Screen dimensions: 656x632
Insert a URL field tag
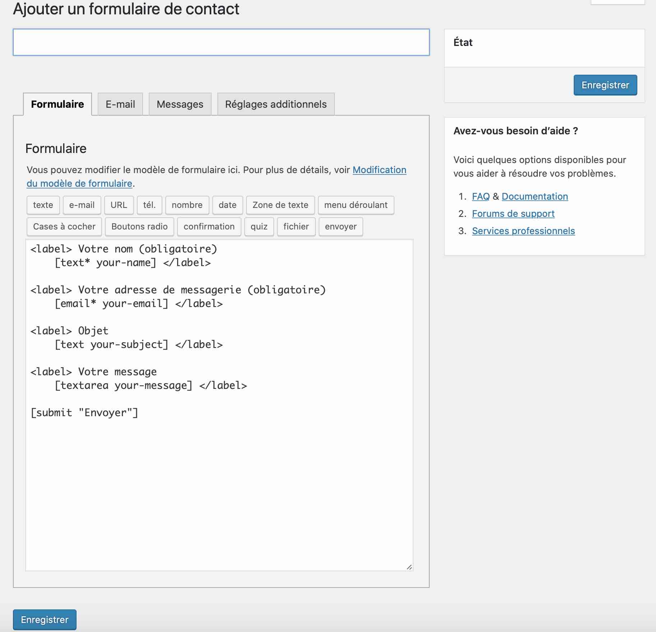[119, 205]
